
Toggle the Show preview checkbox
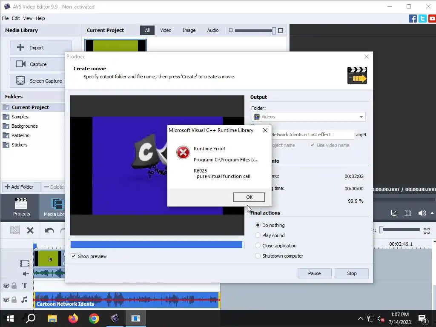pyautogui.click(x=73, y=256)
